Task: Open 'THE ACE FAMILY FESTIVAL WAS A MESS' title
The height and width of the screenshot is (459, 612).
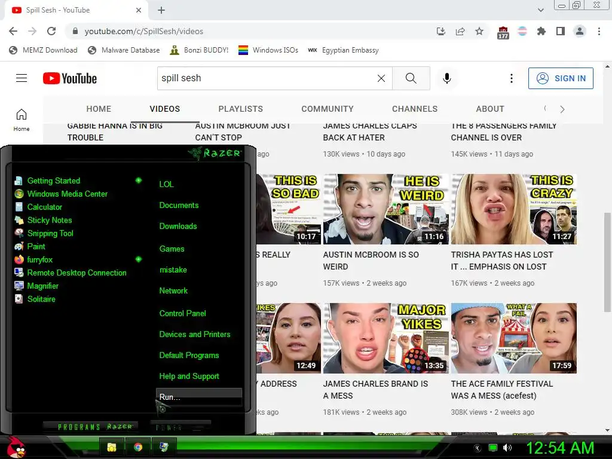Action: tap(502, 390)
